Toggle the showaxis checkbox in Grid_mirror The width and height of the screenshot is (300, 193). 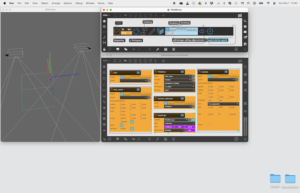132,122
